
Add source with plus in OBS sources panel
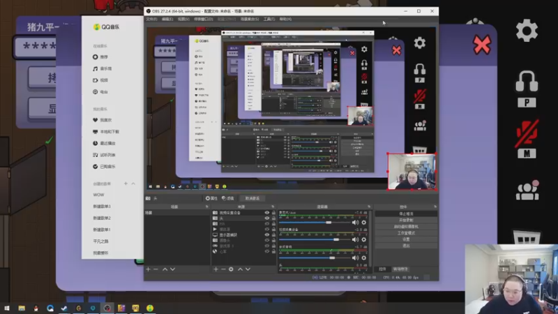216,269
